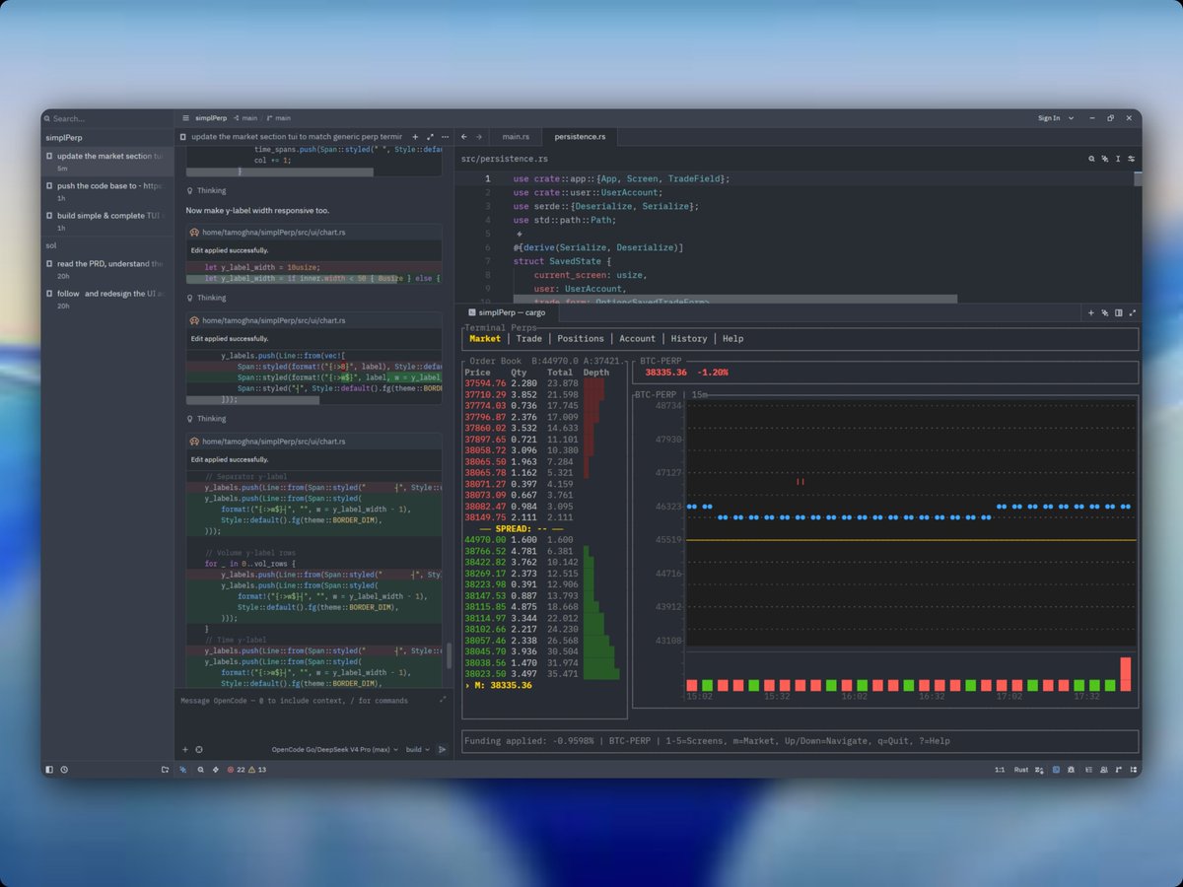This screenshot has height=887, width=1183.
Task: Go back with the left arrow in editor
Action: (464, 137)
